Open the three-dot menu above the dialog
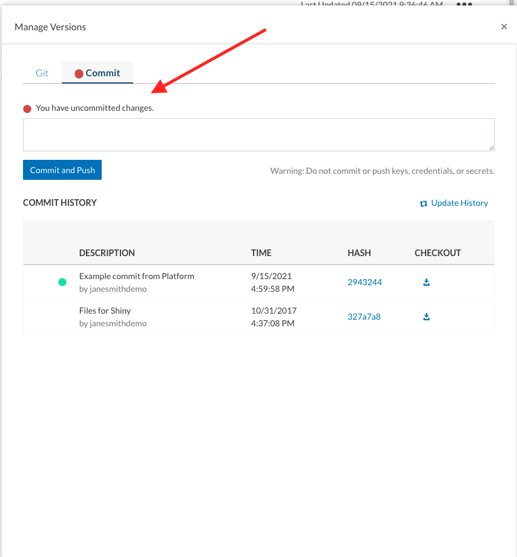Viewport: 517px width, 557px height. point(464,4)
